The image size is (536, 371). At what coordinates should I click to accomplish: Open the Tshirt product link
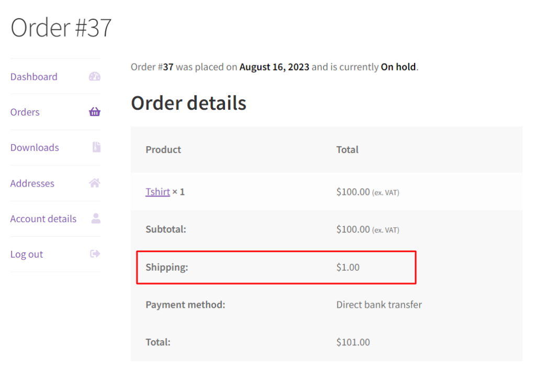pos(158,191)
